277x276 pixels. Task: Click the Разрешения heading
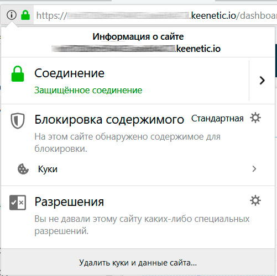pyautogui.click(x=69, y=202)
